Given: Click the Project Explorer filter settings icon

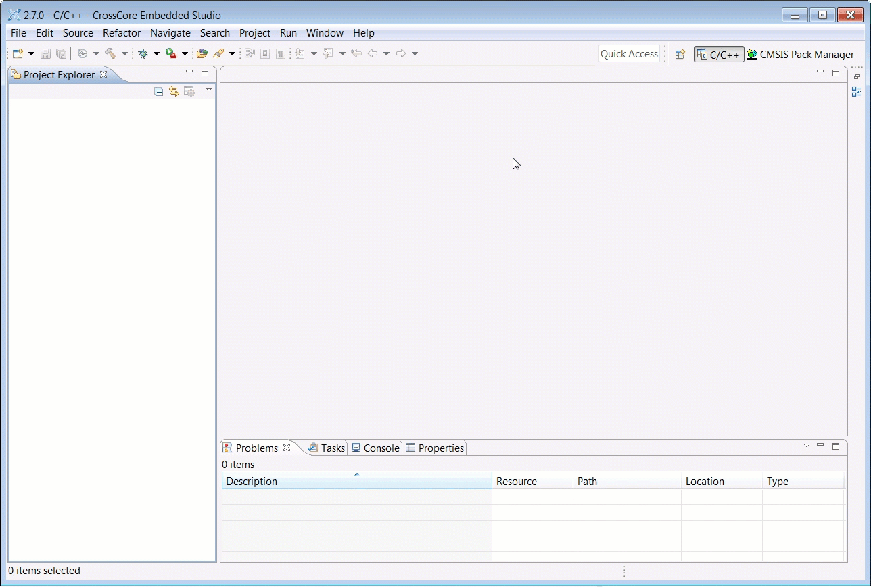Looking at the screenshot, I should [x=190, y=91].
